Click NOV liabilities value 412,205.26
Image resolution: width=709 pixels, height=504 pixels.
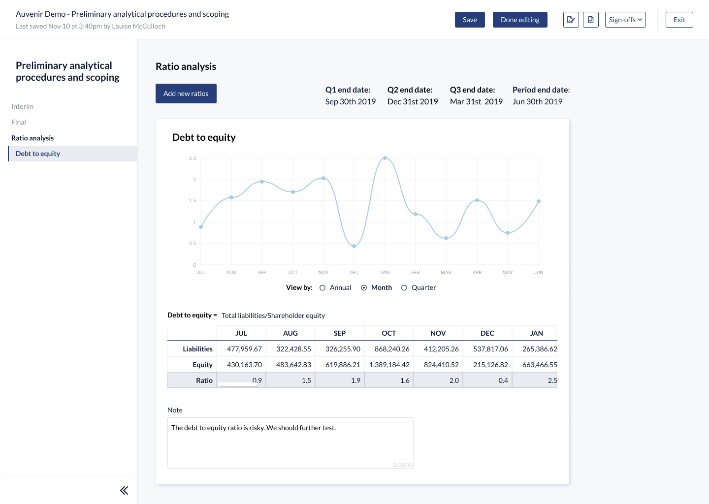441,349
